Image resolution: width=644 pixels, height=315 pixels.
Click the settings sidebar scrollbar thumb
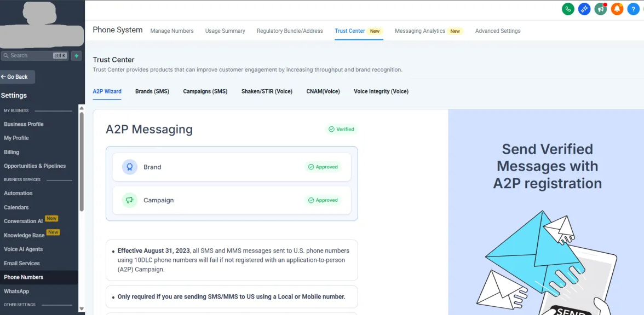81,162
